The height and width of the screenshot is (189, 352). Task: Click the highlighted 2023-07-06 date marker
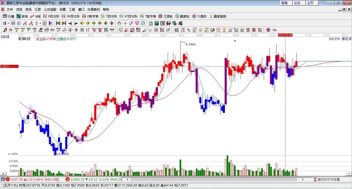pyautogui.click(x=285, y=35)
